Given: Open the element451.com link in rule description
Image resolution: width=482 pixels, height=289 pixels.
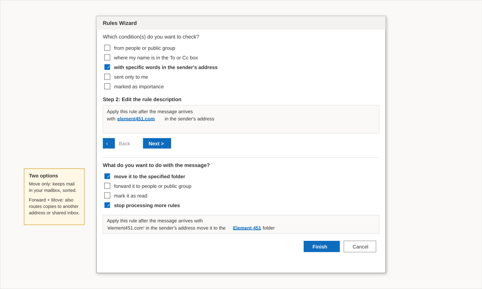Looking at the screenshot, I should click(x=136, y=119).
